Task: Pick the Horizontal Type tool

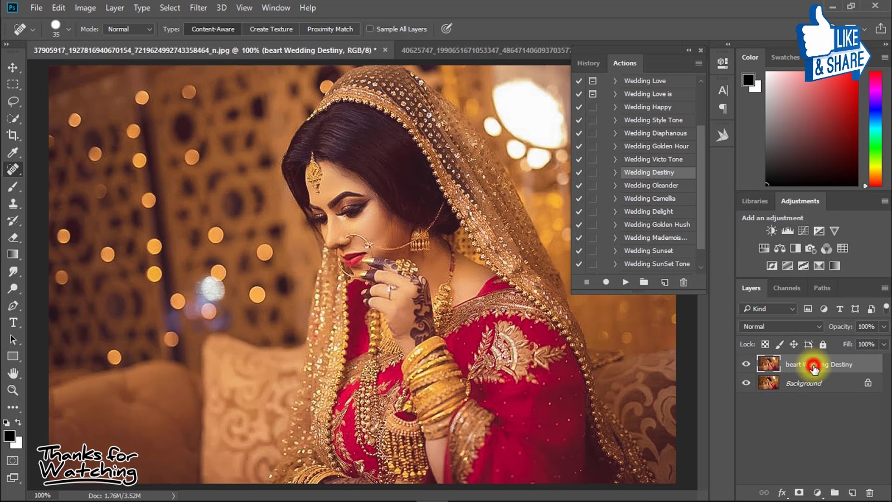Action: coord(13,322)
